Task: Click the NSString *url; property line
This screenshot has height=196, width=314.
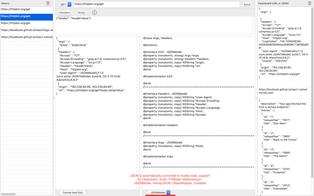Action: [x=172, y=66]
